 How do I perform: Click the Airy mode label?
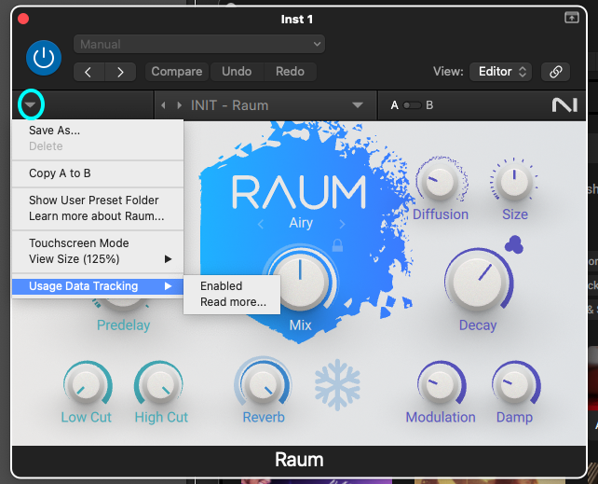[301, 223]
